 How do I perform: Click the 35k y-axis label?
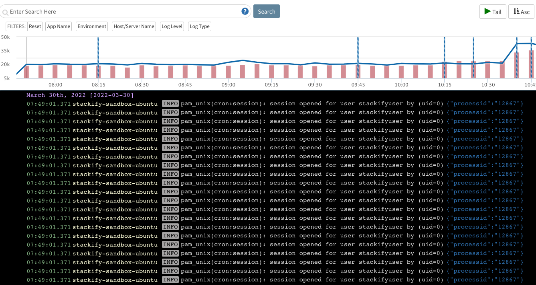tap(6, 51)
